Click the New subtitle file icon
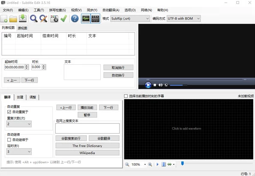 4,18
